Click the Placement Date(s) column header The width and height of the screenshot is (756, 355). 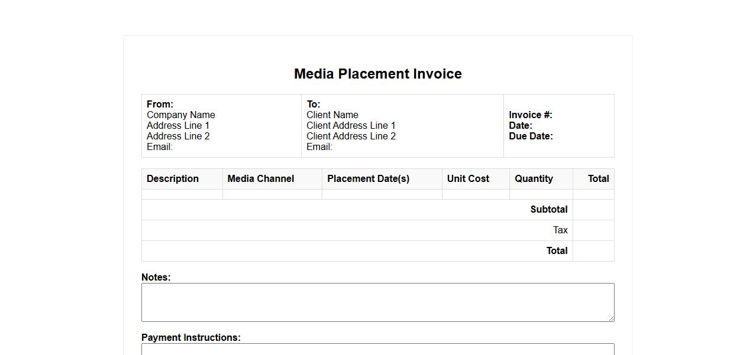click(x=368, y=179)
